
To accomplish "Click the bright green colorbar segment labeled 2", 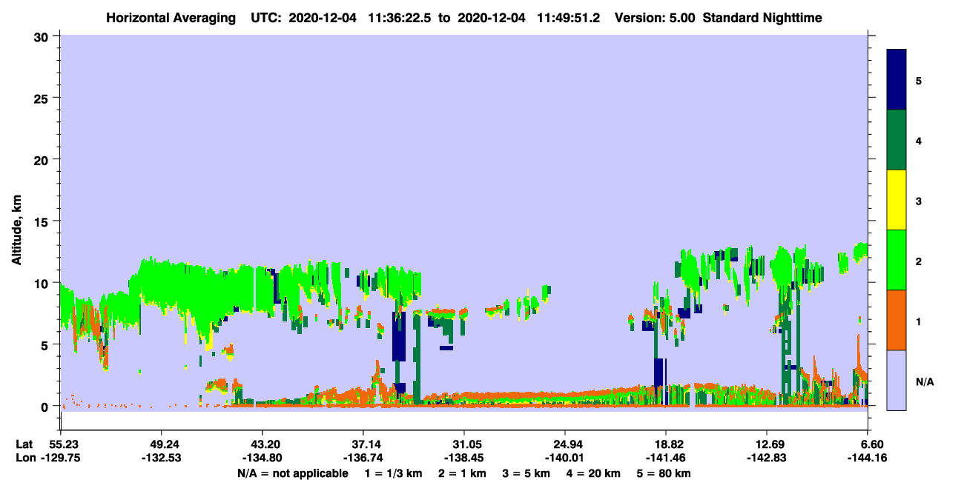I will pyautogui.click(x=897, y=260).
